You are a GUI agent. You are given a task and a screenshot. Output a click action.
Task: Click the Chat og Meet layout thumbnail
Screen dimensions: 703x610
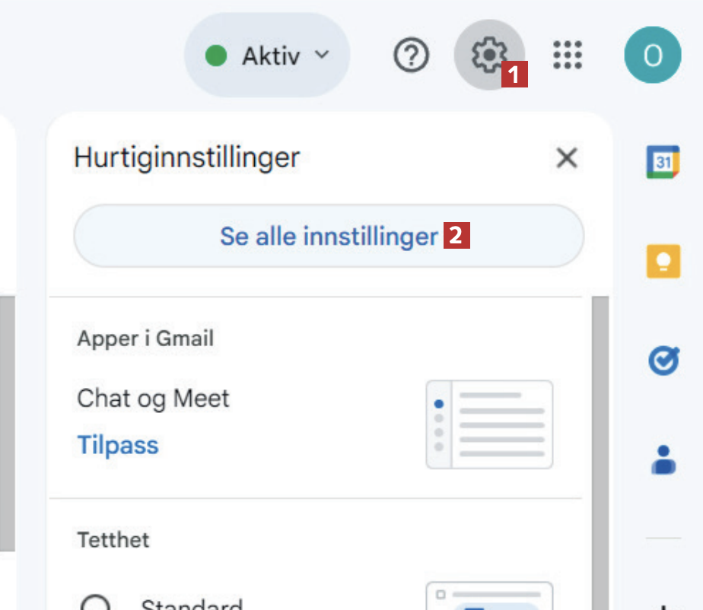[x=489, y=424]
